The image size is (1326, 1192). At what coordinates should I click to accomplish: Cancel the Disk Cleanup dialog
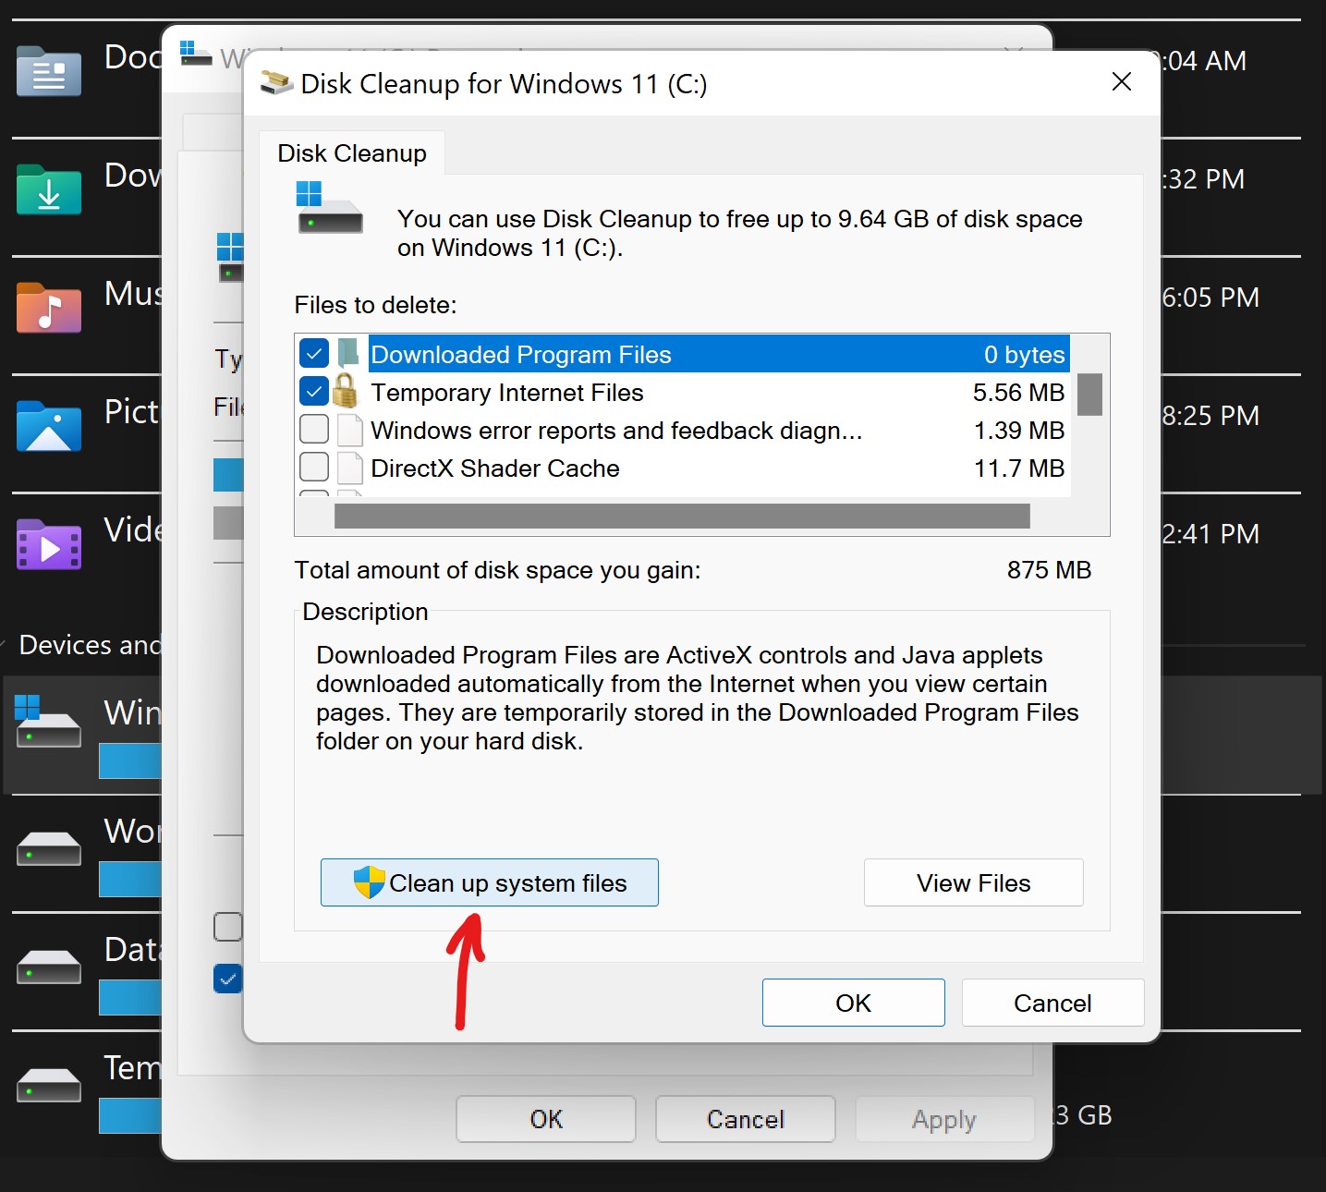[1052, 1003]
